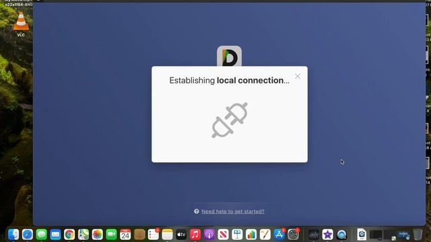Open the dark waveform app in dock
This screenshot has height=242, width=431.
click(x=313, y=235)
